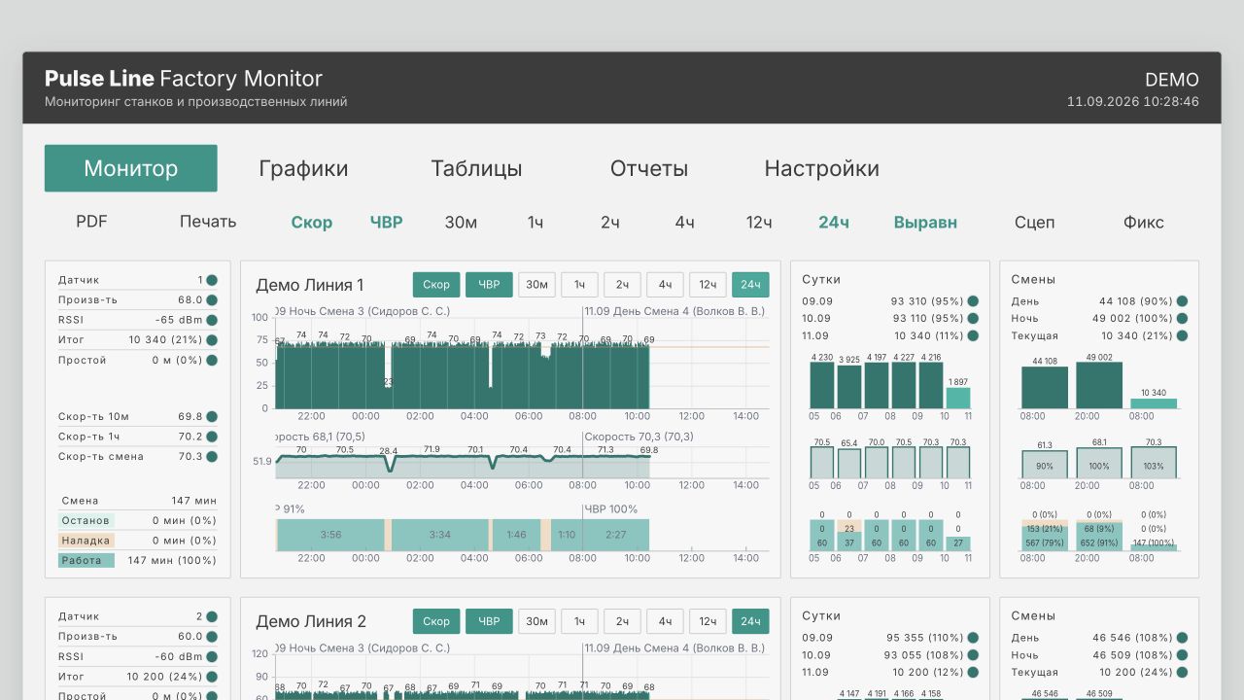1244x700 pixels.
Task: Export the page with the PDF button
Action: 91,223
